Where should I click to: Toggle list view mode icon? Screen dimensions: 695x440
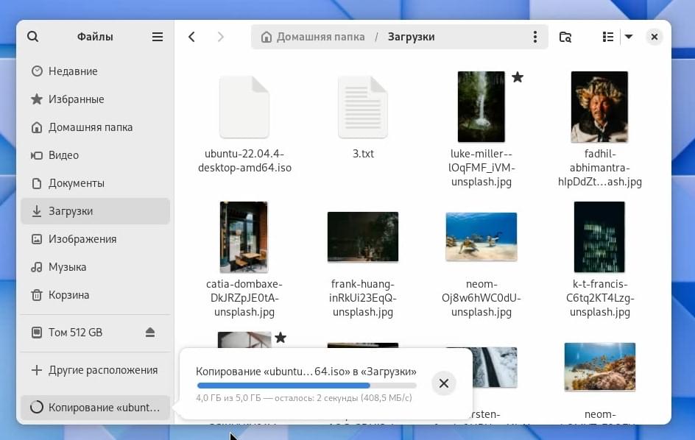tap(608, 37)
